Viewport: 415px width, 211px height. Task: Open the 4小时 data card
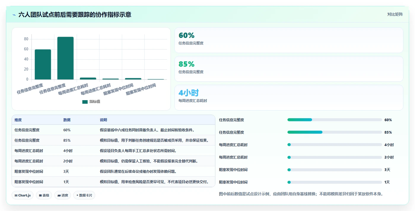(x=289, y=97)
